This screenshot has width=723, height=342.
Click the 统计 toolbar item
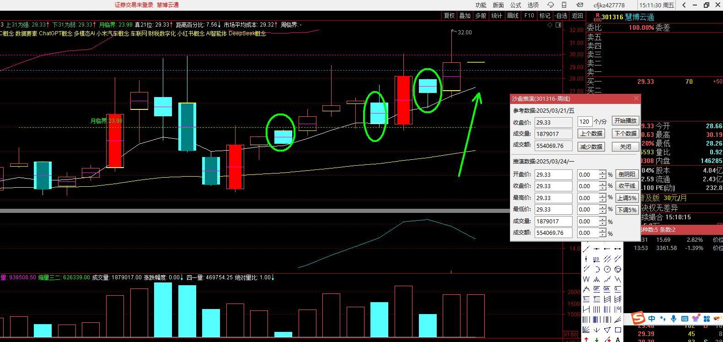[x=497, y=16]
